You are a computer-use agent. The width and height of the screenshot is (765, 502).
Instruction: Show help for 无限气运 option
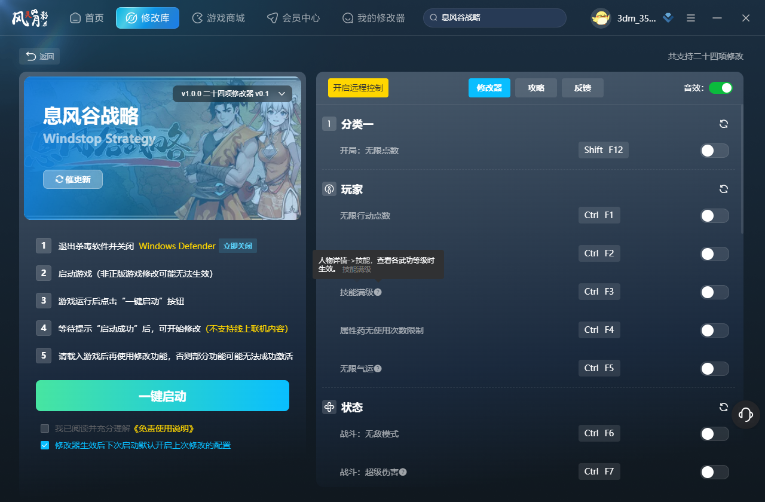(x=378, y=369)
